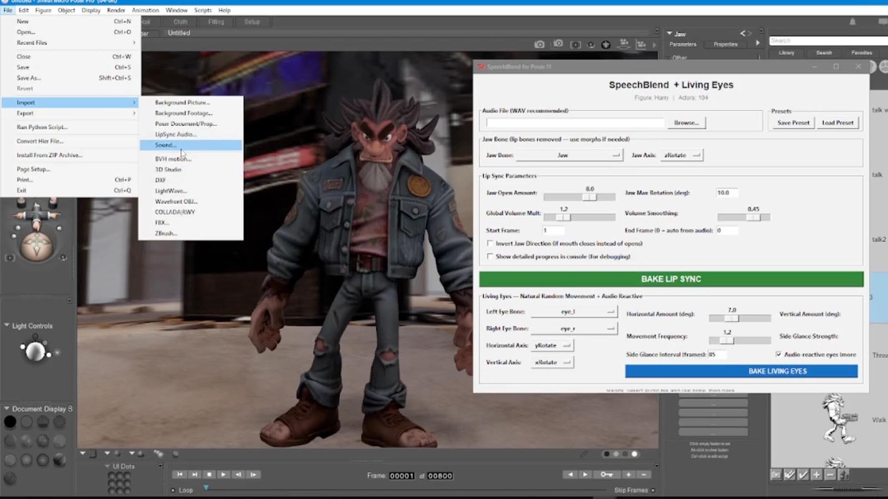Image resolution: width=888 pixels, height=499 pixels.
Task: Click the BAKE LIP SYNC button
Action: point(671,279)
